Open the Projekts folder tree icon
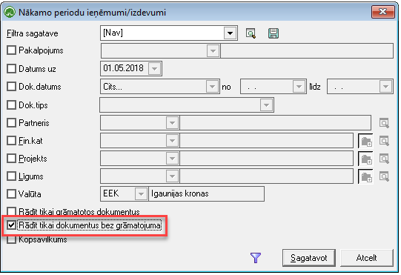Viewport: 401px width, 275px height. 366,159
